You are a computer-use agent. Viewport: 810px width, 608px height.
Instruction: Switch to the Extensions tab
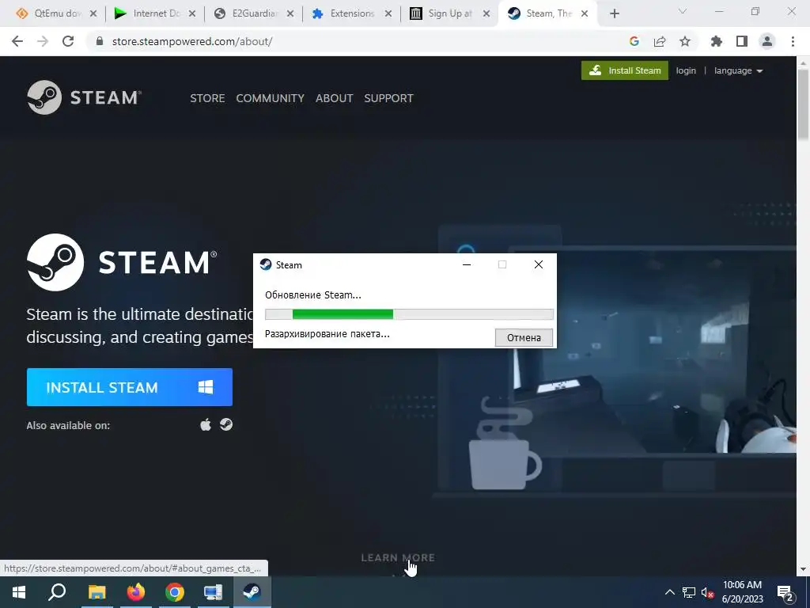pyautogui.click(x=352, y=13)
